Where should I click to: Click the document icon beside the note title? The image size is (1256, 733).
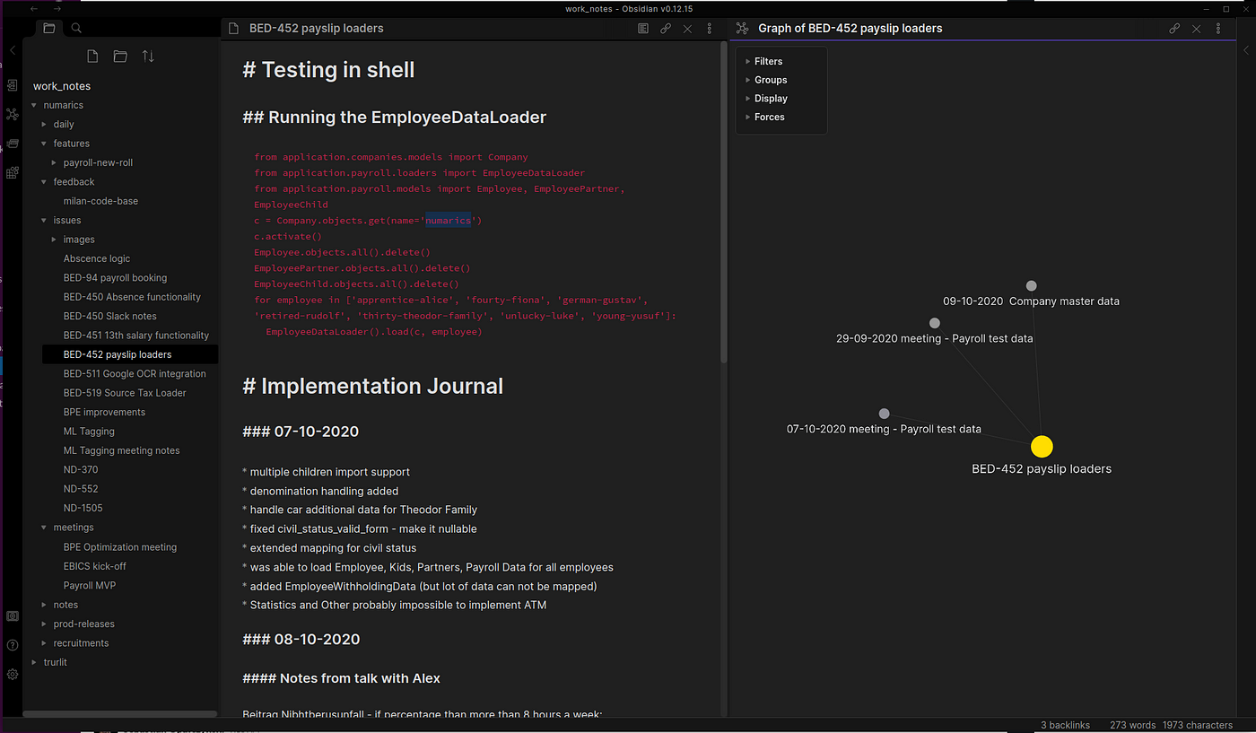point(234,29)
